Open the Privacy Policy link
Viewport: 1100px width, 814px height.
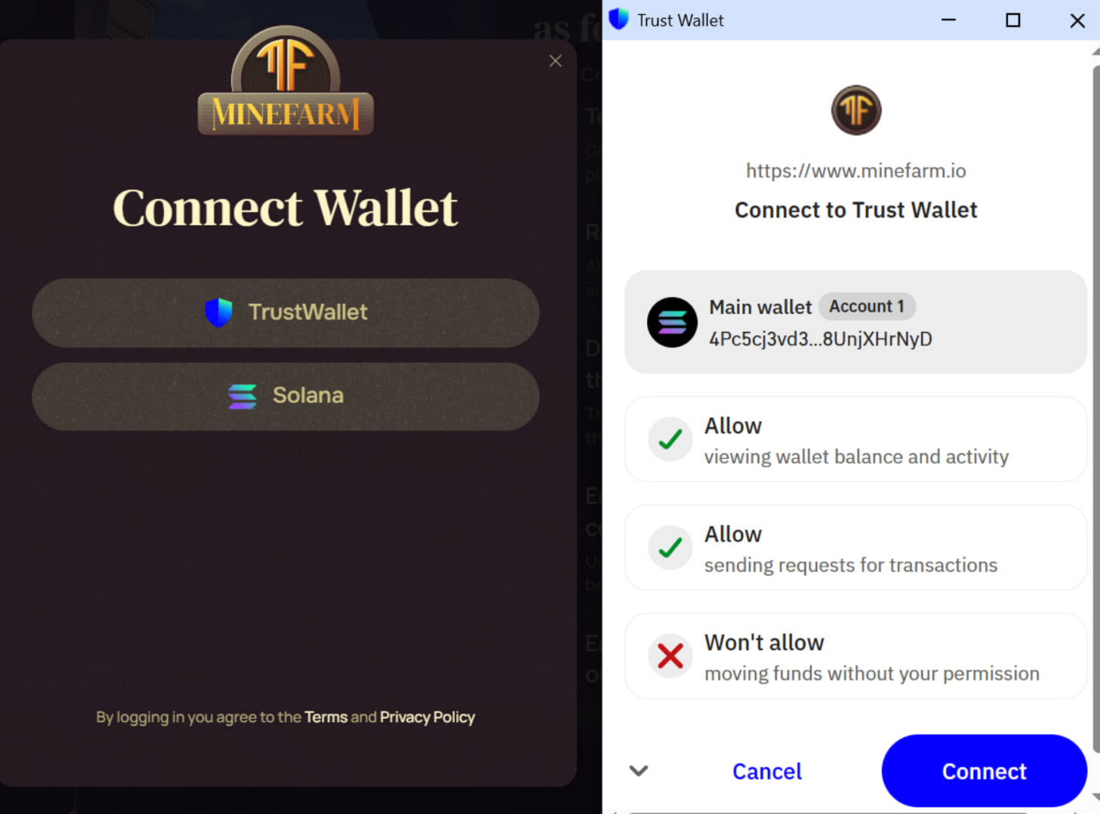427,717
